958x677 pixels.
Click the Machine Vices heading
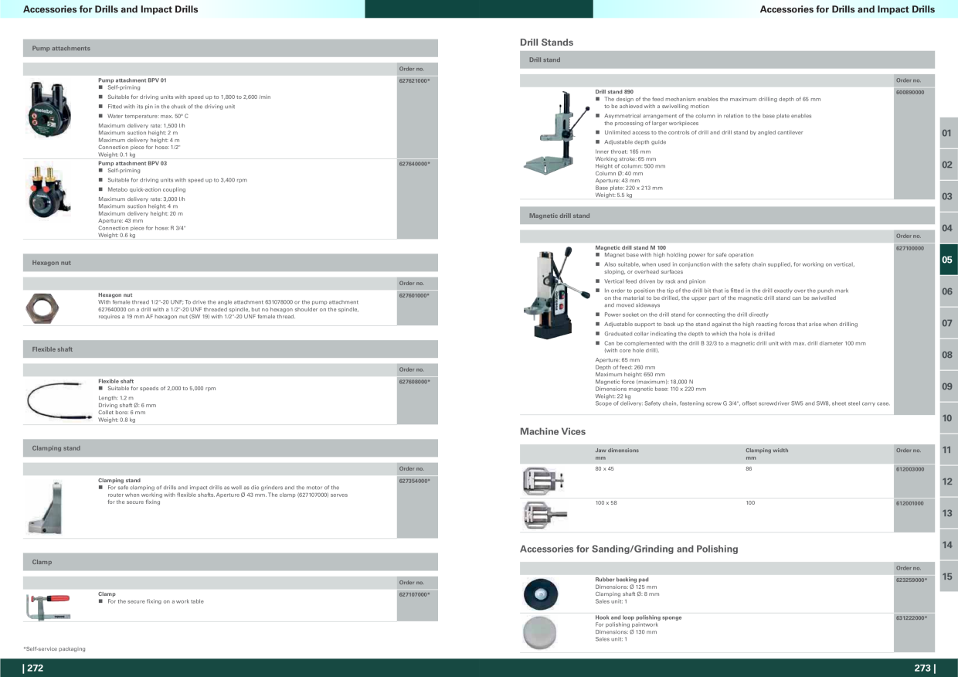[553, 431]
